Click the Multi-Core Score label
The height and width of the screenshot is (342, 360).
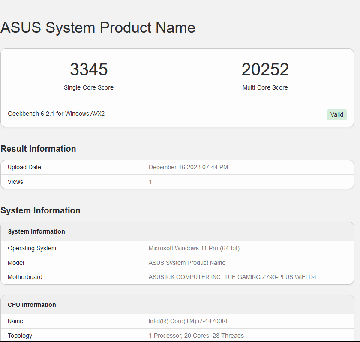point(265,87)
